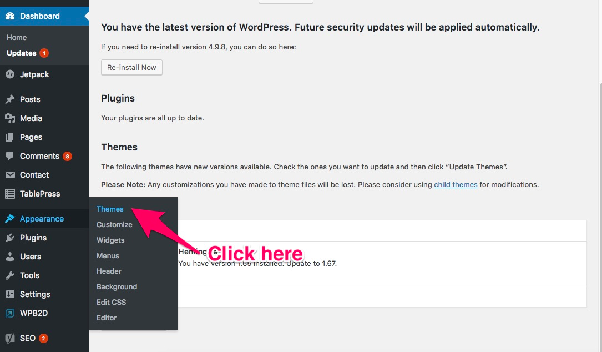The height and width of the screenshot is (352, 602).
Task: Click 'Your plugins are all up to date' text
Action: 153,118
